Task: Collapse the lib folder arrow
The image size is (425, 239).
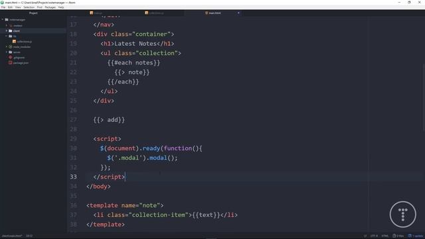Action: [x=7, y=36]
